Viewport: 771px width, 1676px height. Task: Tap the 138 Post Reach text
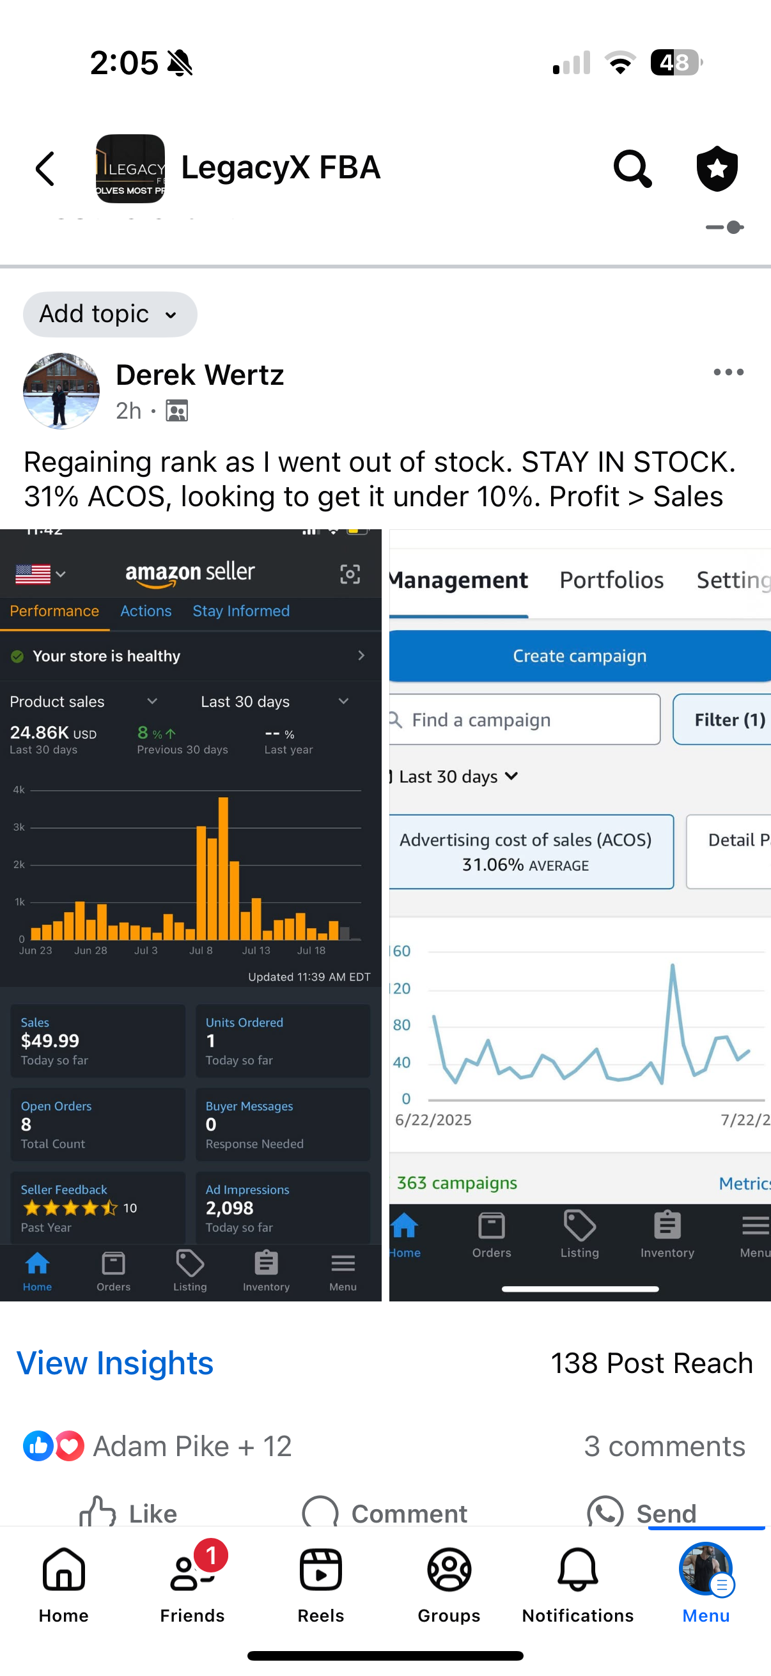[x=652, y=1363]
